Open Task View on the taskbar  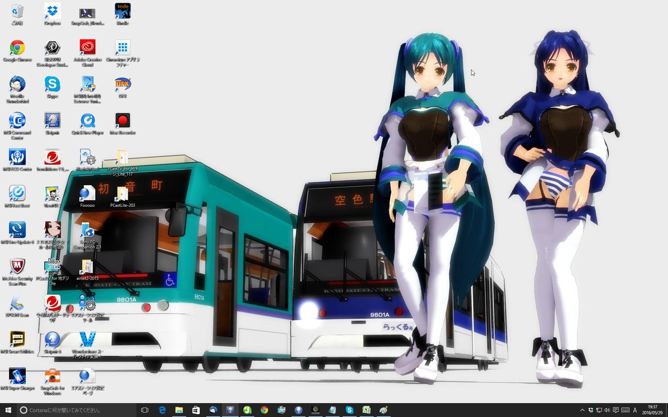click(x=145, y=410)
